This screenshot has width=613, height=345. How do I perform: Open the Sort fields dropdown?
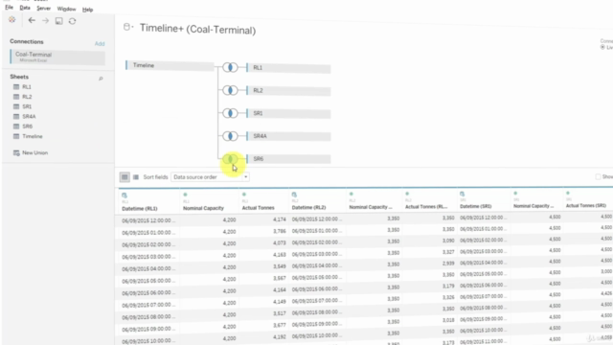(x=211, y=177)
